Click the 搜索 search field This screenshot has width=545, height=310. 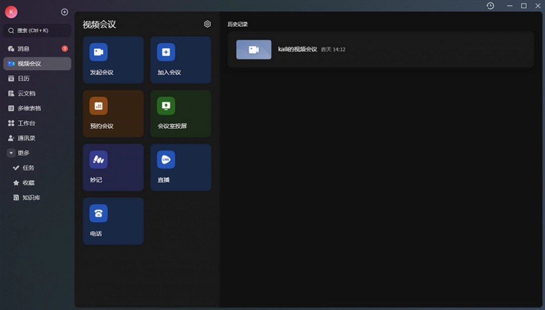[37, 31]
